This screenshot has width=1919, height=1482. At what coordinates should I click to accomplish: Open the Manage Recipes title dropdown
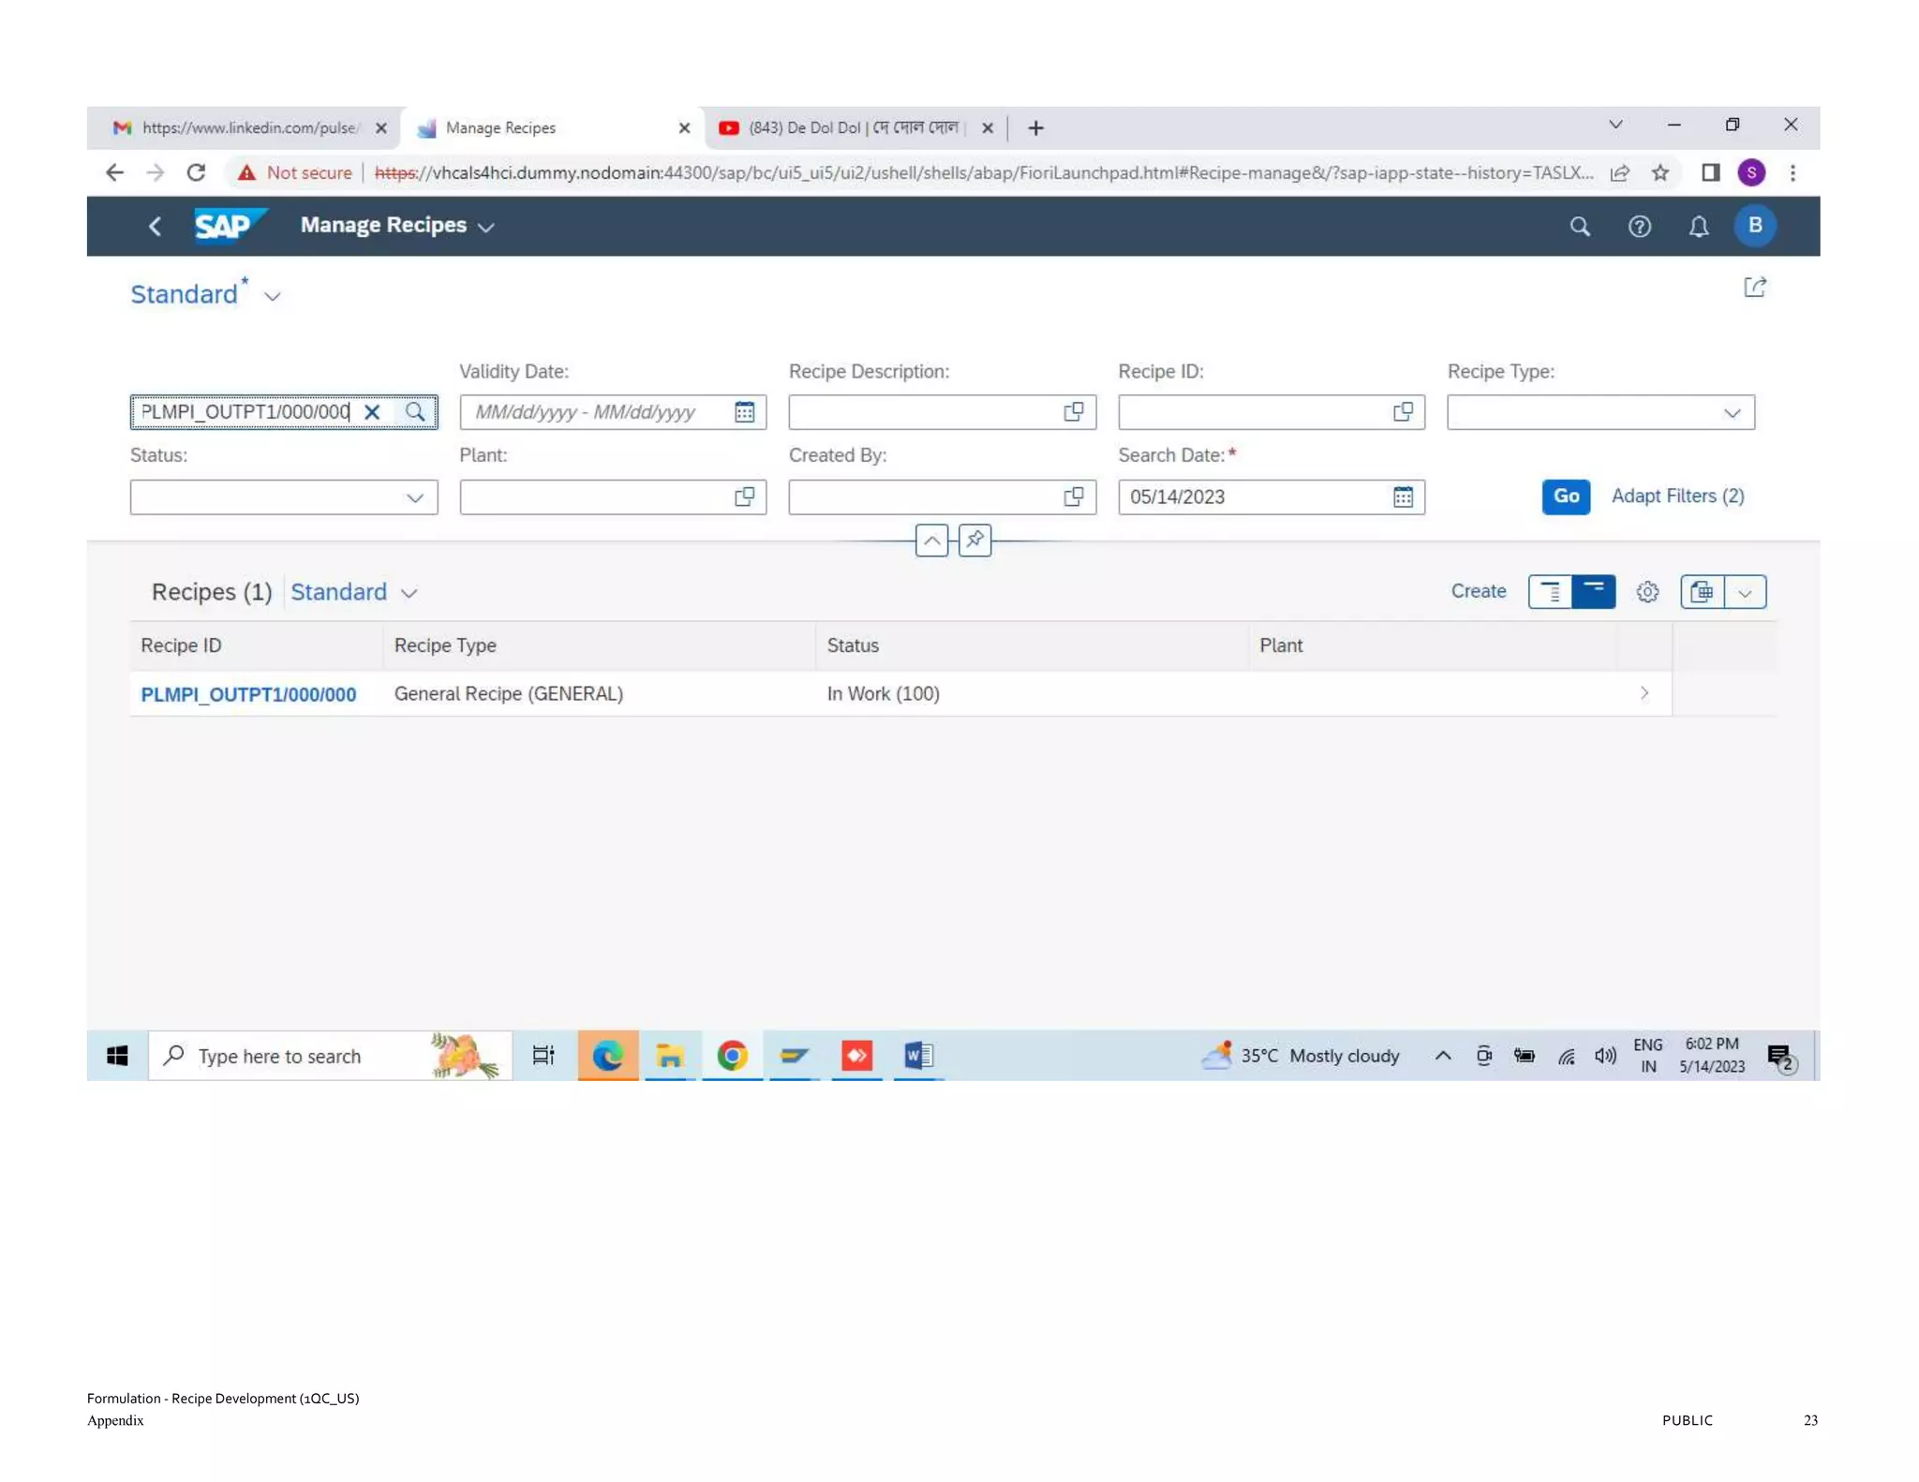pyautogui.click(x=485, y=227)
